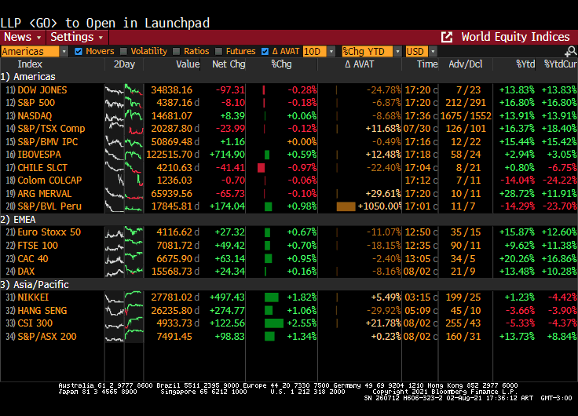
Task: Select the FTSE 100 index
Action: 38,246
